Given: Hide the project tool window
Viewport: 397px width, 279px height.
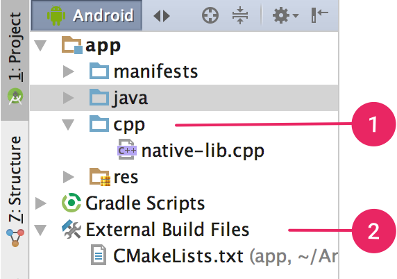Looking at the screenshot, I should [319, 15].
